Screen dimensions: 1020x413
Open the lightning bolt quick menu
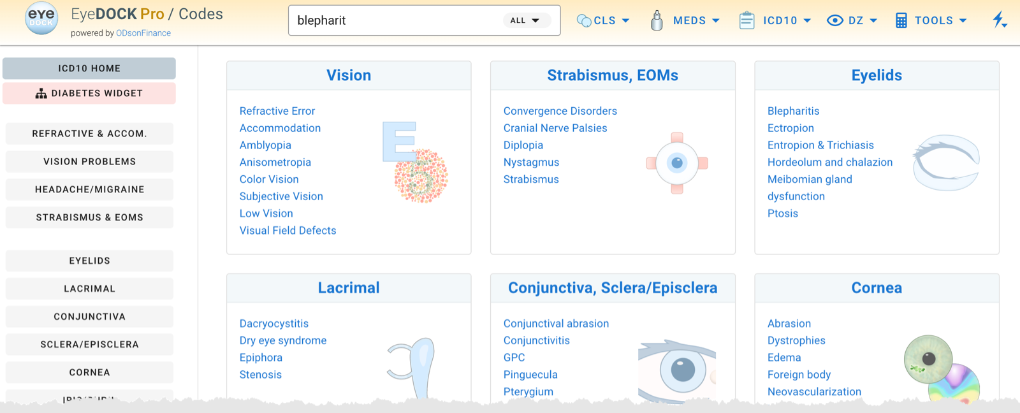point(999,20)
